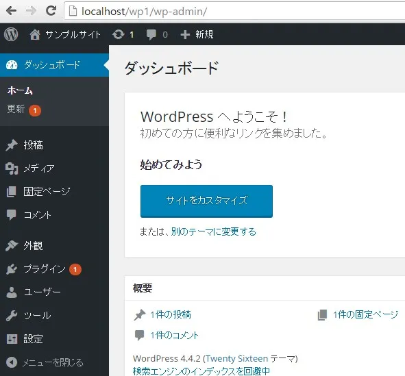Click the browser back arrow
The width and height of the screenshot is (405, 376).
click(11, 11)
